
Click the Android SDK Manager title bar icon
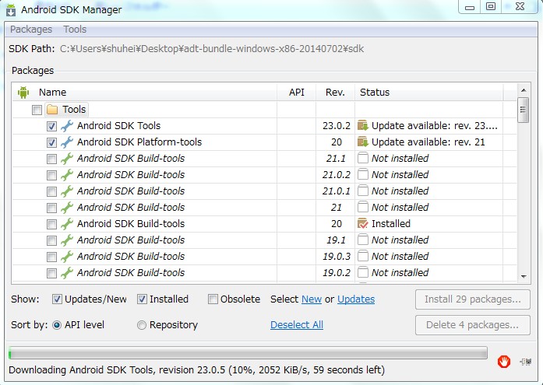tap(11, 10)
